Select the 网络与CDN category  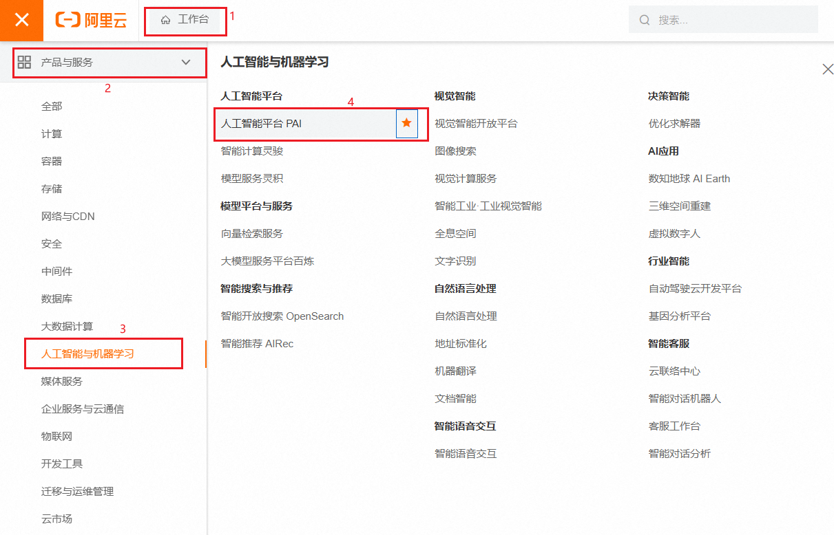[x=68, y=217]
